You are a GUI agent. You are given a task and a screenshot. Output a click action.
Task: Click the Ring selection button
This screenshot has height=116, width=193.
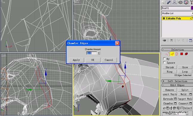[170, 72]
